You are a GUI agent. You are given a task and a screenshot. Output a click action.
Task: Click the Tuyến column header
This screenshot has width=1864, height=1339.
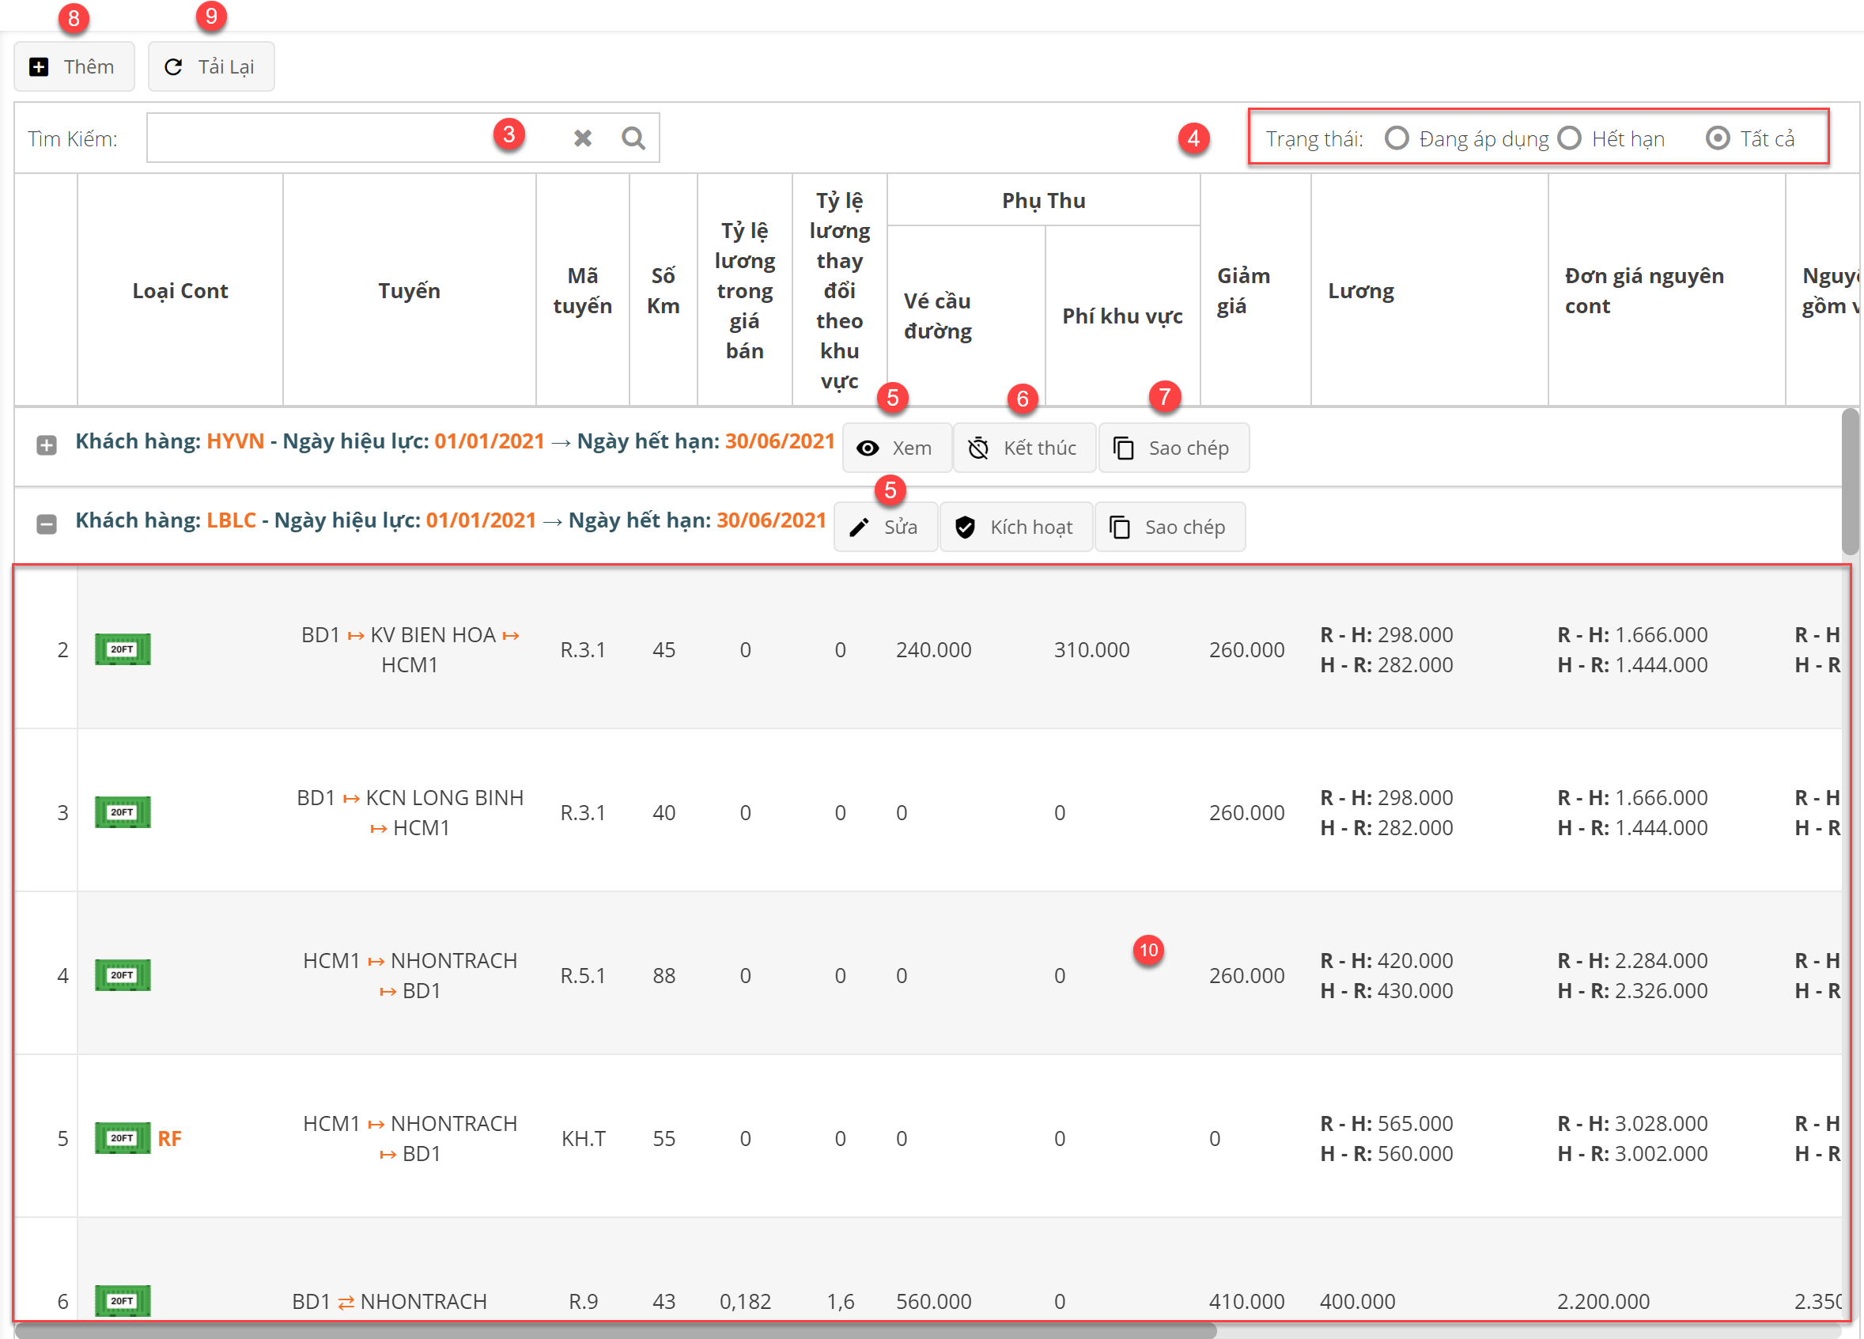click(x=409, y=290)
